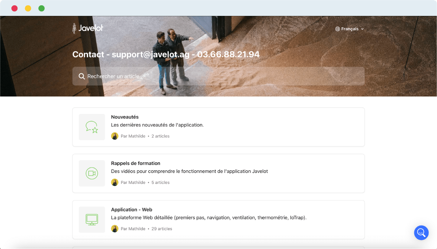Screen dimensions: 437x249
Task: Click the computer monitor icon for Web
Action: click(x=92, y=219)
